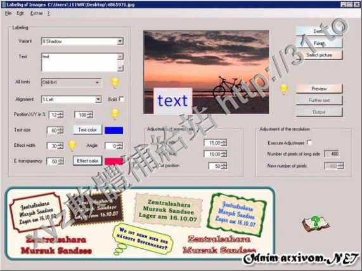Click the Effect width stepper showing 30

click(x=55, y=146)
